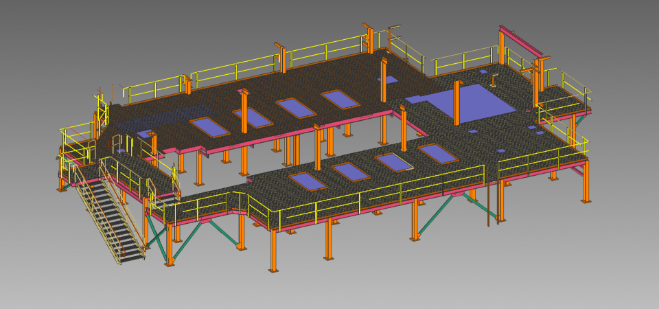The image size is (659, 309).
Task: Pick the far-right orange column under the platform
Action: point(586,182)
